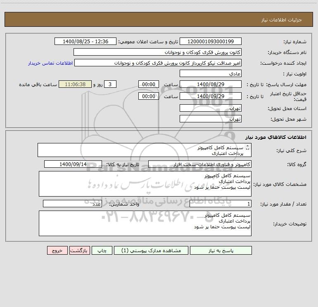This screenshot has height=307, width=318.
Task: Open 'مشاهده مدارک پیوستی (1)' attachments
Action: click(151, 250)
